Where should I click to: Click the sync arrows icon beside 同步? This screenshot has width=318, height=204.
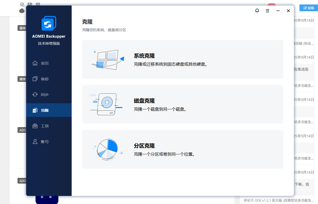[35, 95]
